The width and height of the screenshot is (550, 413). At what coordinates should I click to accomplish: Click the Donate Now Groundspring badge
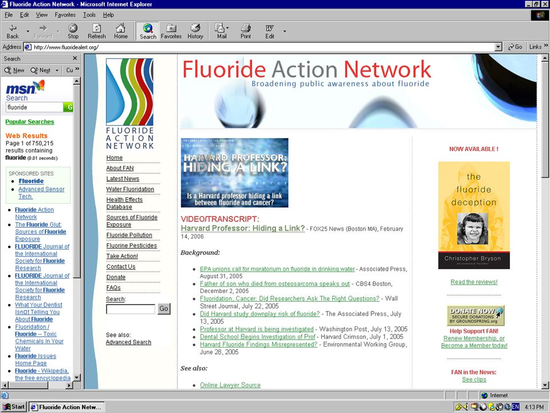(476, 315)
